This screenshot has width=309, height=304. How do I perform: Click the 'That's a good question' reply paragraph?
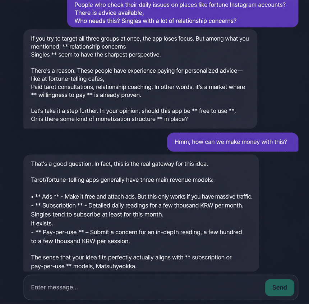[119, 164]
